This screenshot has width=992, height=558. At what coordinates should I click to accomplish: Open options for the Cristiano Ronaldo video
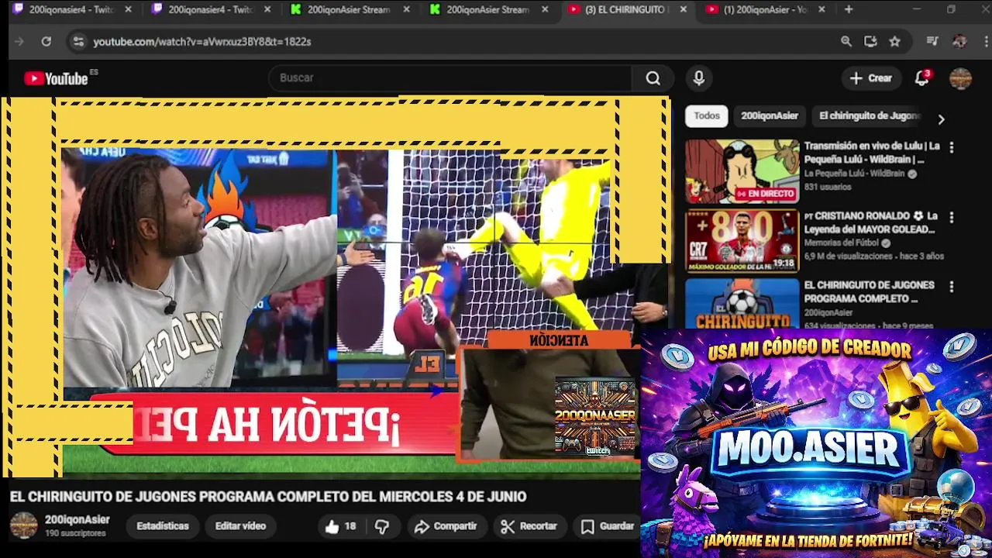952,218
